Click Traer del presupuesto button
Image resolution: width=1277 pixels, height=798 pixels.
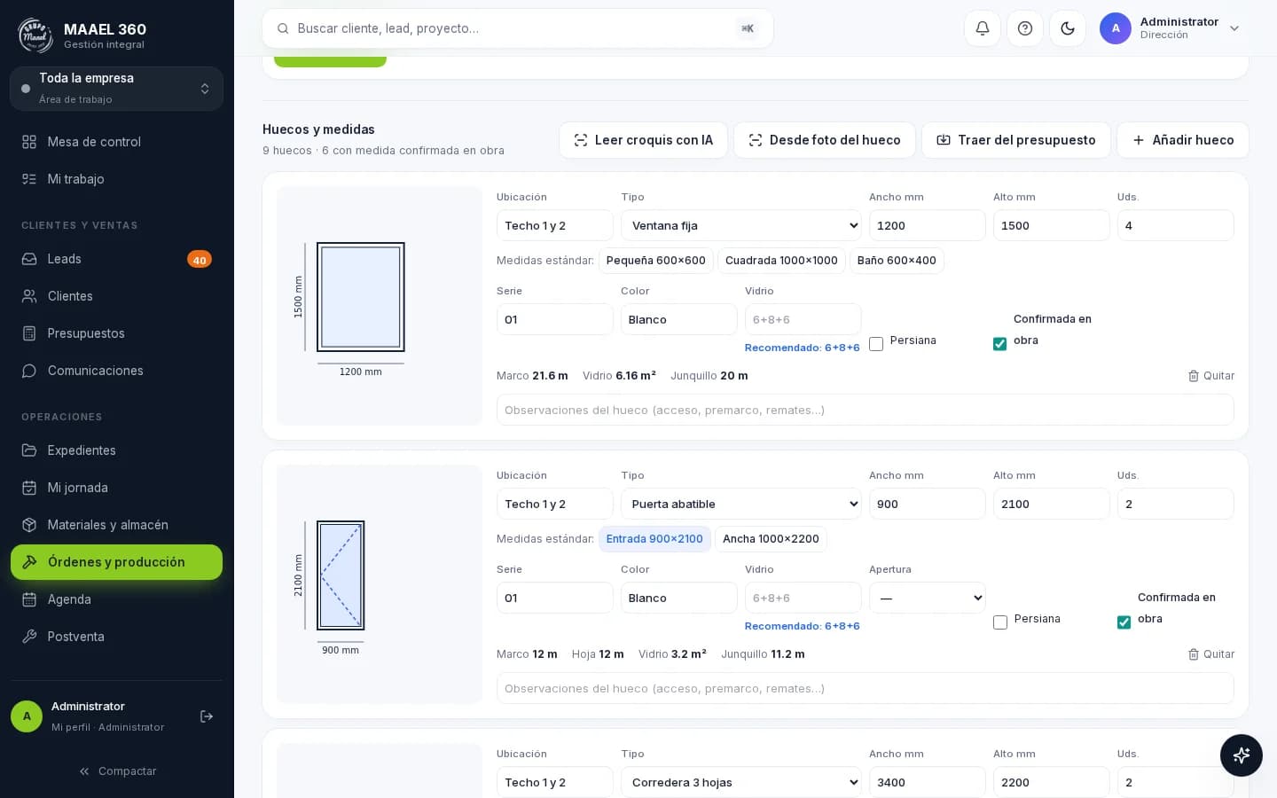pyautogui.click(x=1016, y=140)
